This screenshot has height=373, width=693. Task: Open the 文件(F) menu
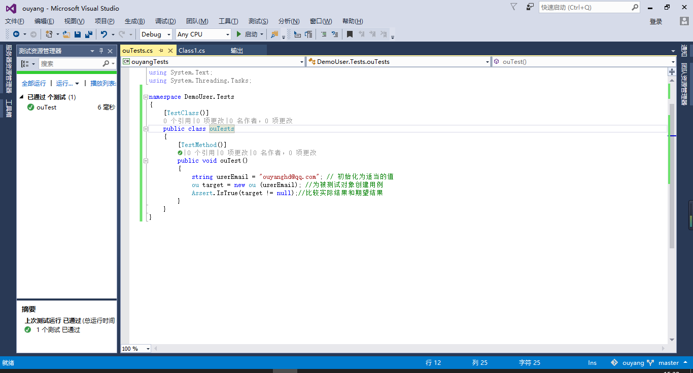pos(15,21)
